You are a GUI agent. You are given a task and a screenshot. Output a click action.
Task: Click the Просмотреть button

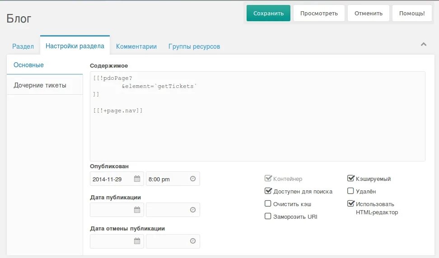pos(319,13)
